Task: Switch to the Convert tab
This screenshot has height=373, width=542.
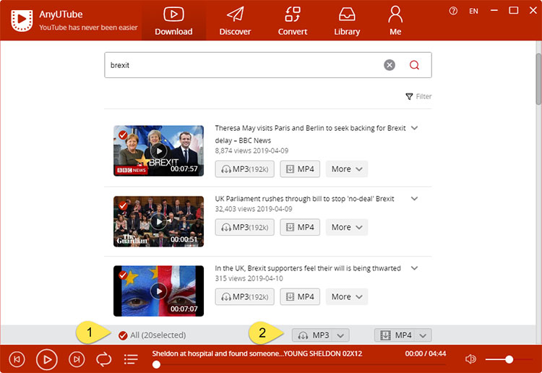Action: (x=293, y=21)
